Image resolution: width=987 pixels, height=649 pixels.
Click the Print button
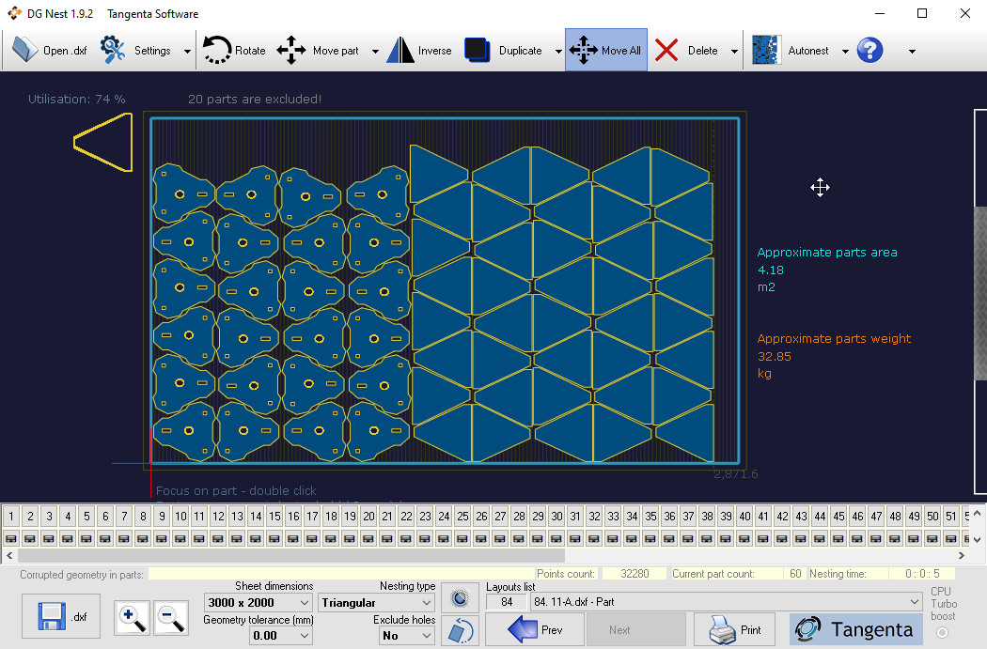(x=736, y=629)
